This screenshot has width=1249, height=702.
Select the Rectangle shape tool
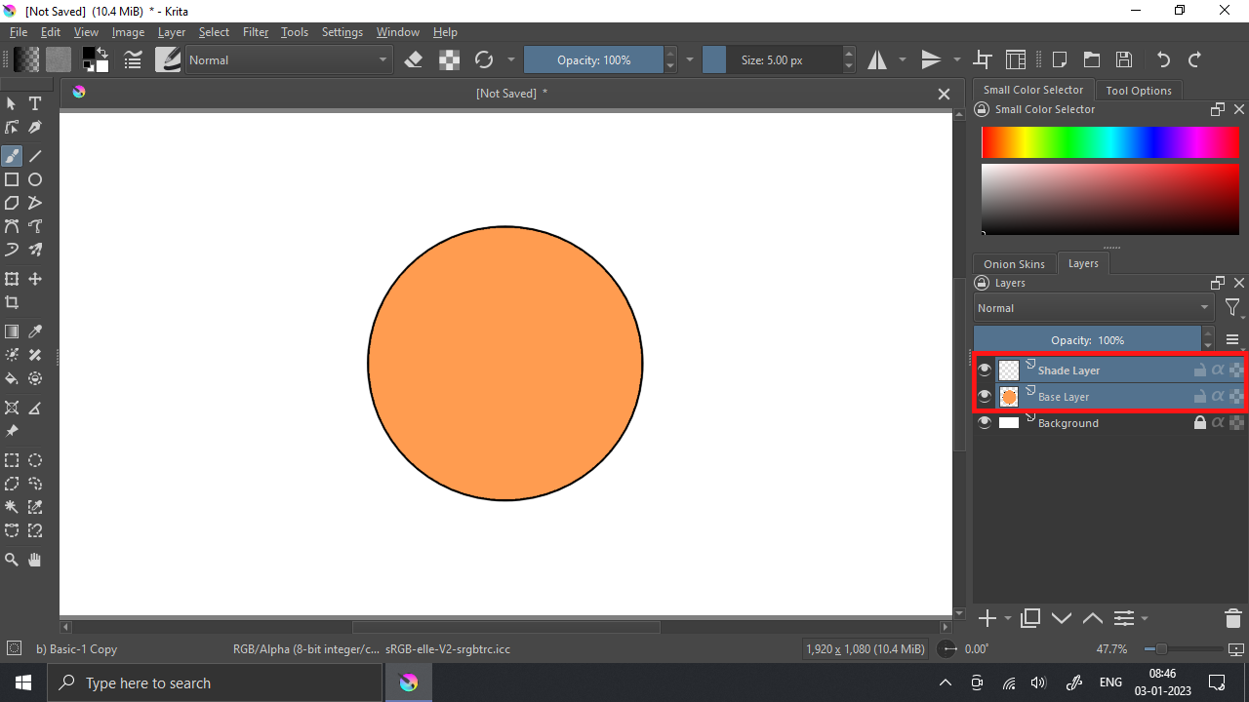(x=12, y=179)
